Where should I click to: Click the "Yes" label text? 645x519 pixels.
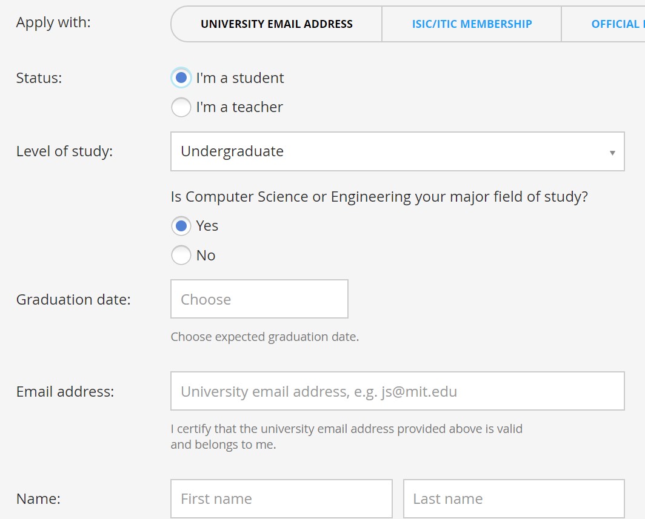tap(207, 226)
